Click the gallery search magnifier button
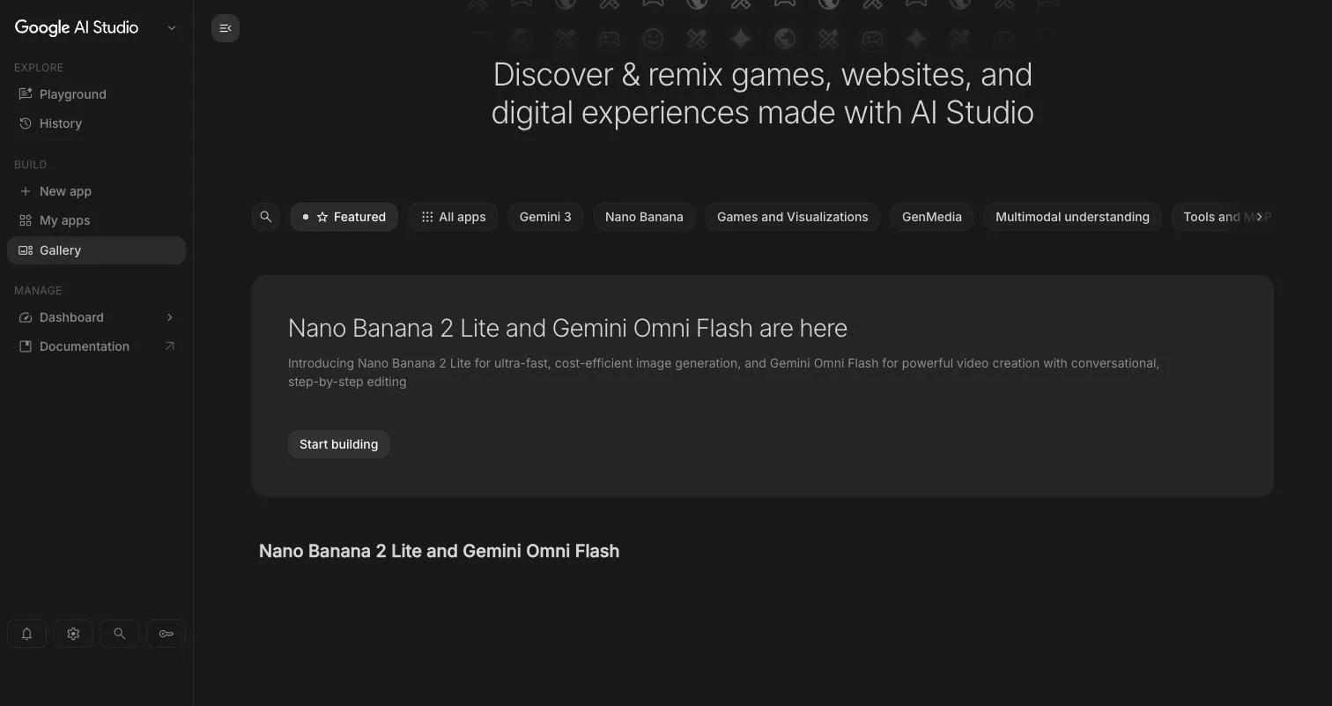Viewport: 1332px width, 706px height. 266,217
